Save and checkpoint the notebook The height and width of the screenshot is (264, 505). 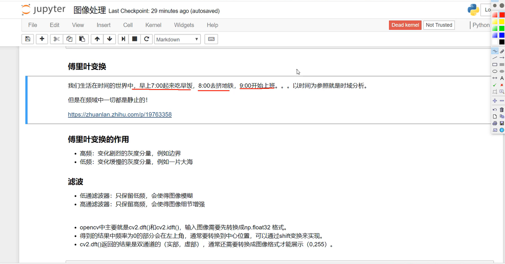click(x=28, y=39)
